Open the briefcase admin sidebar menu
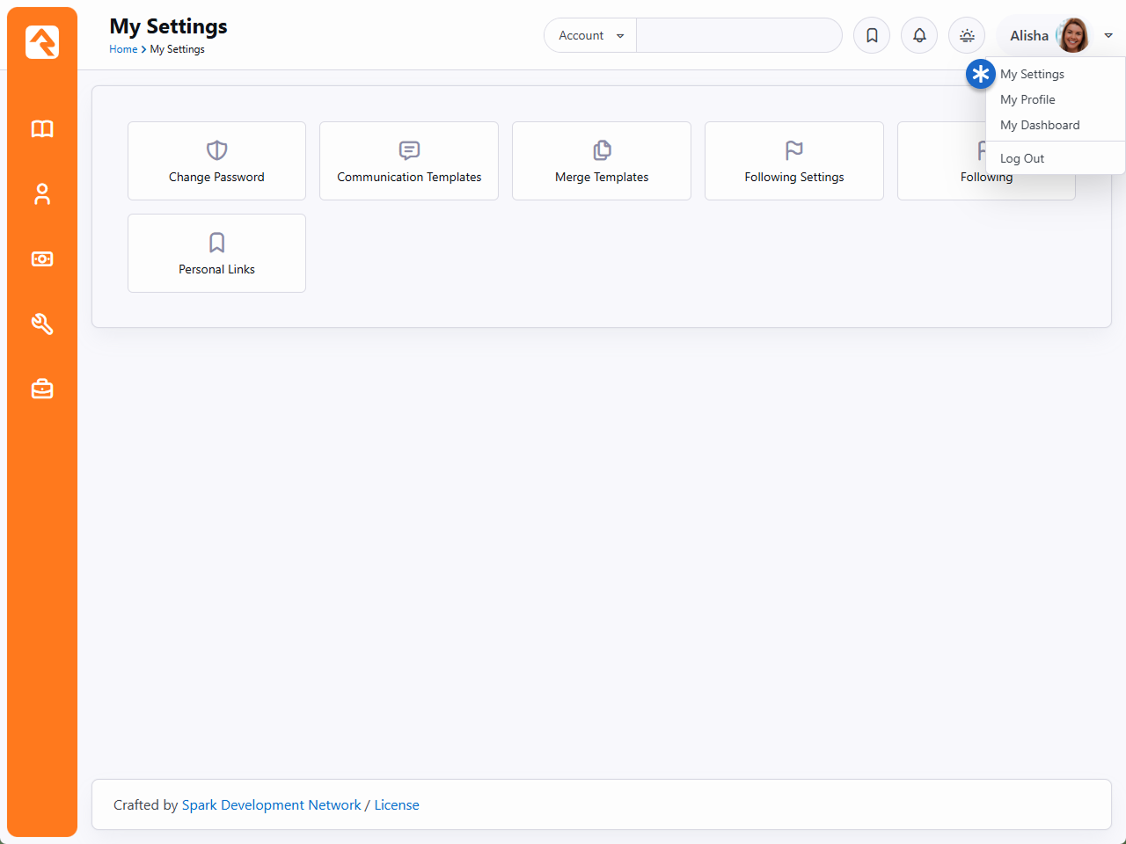The image size is (1126, 844). [x=42, y=389]
